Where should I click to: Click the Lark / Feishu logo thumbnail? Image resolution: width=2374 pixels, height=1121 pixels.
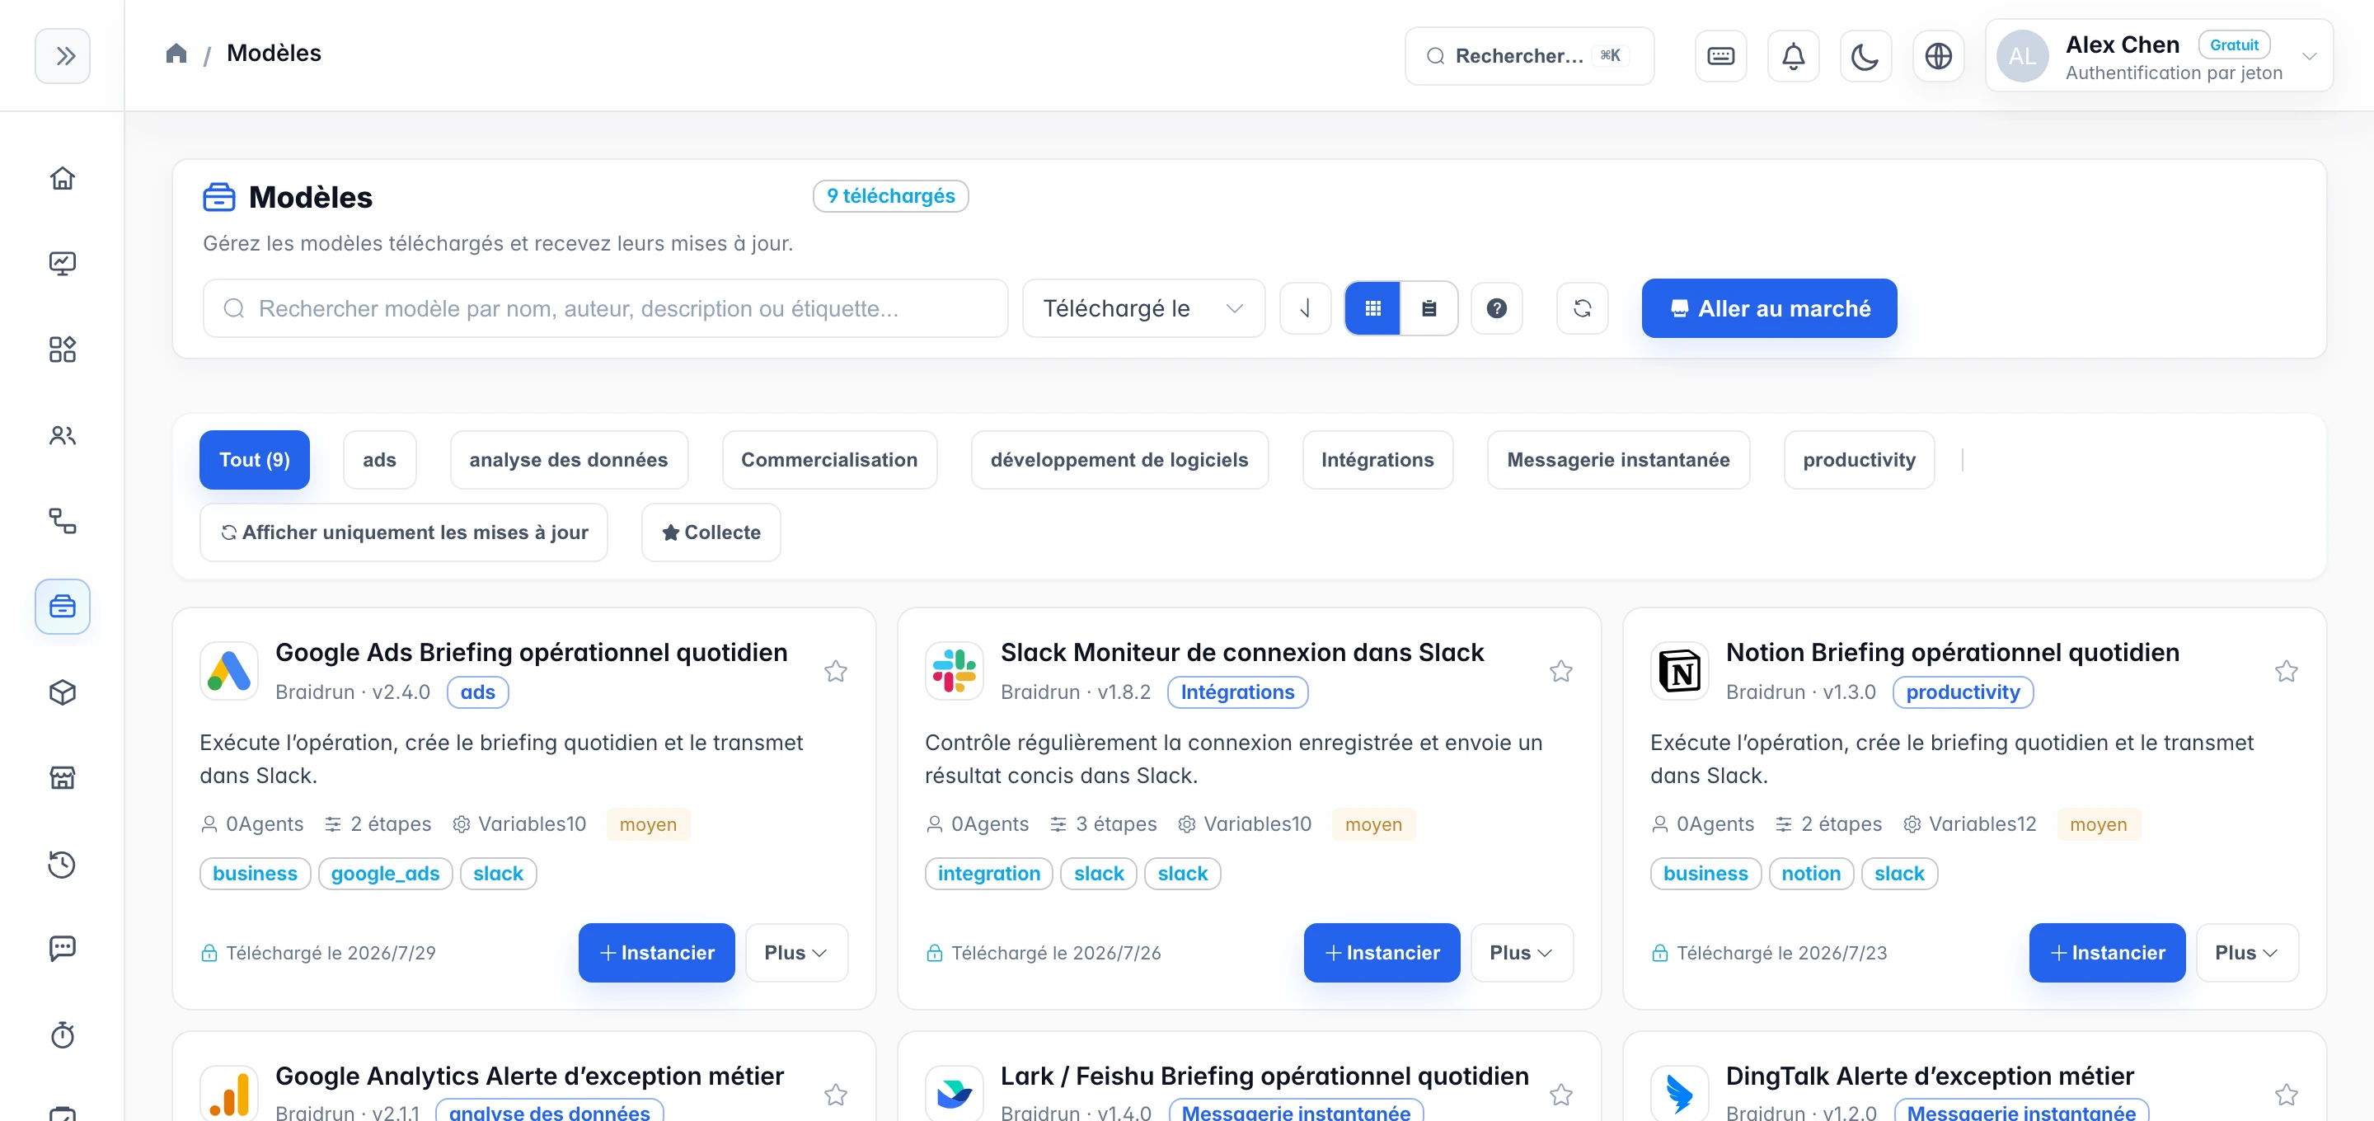point(954,1095)
